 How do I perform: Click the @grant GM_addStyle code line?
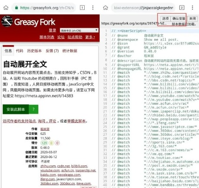coord(139,47)
